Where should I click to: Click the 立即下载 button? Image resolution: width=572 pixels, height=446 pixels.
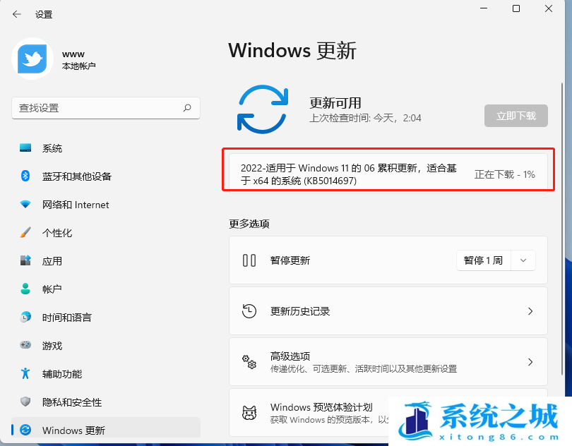[x=516, y=116]
